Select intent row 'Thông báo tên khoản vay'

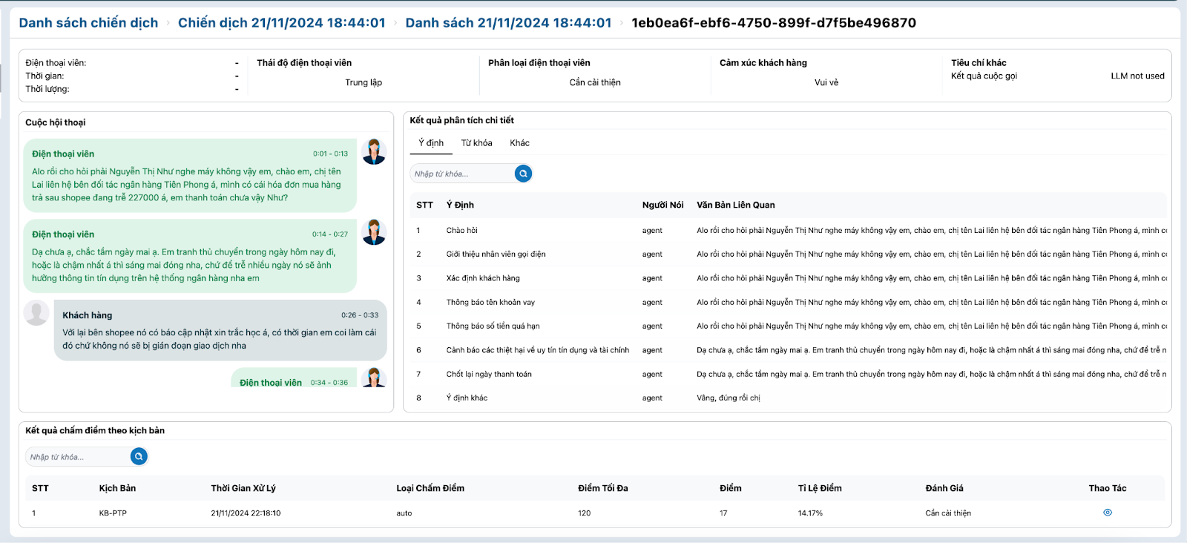tap(789, 302)
